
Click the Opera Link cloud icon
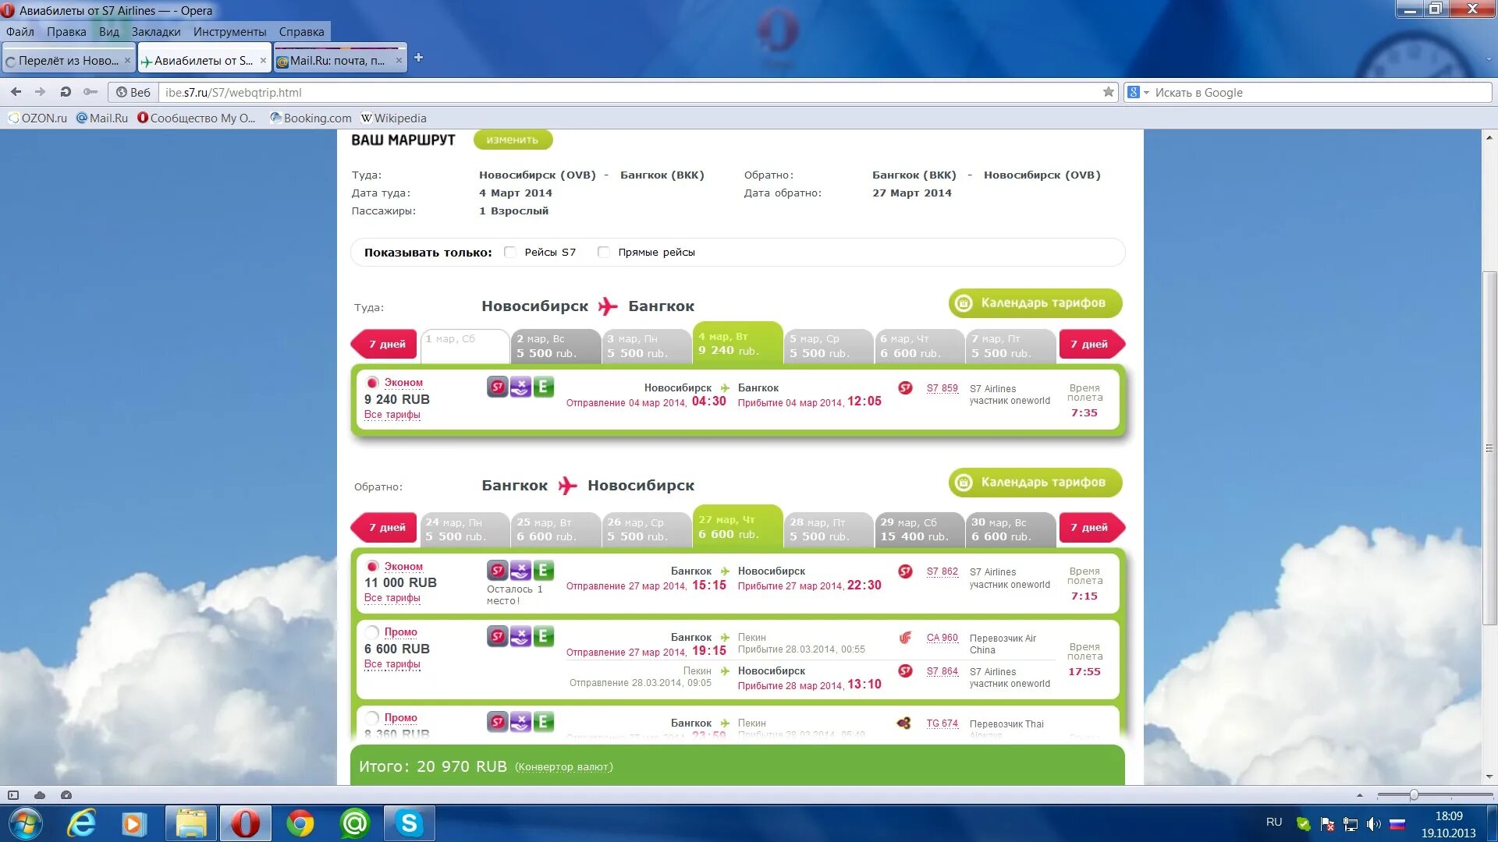point(40,795)
